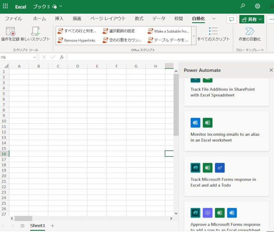Viewport: 274px width, 232px height.
Task: Switch to the 描画 tab
Action: coord(77,19)
